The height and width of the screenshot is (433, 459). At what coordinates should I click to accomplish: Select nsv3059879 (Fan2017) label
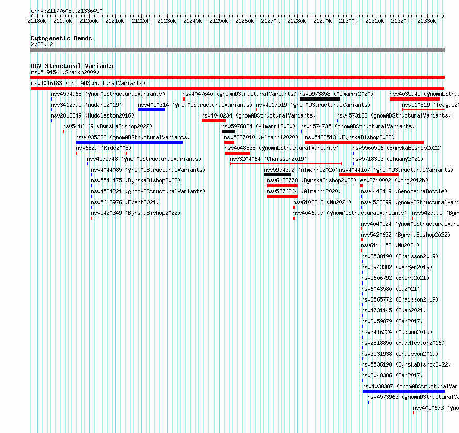392,321
